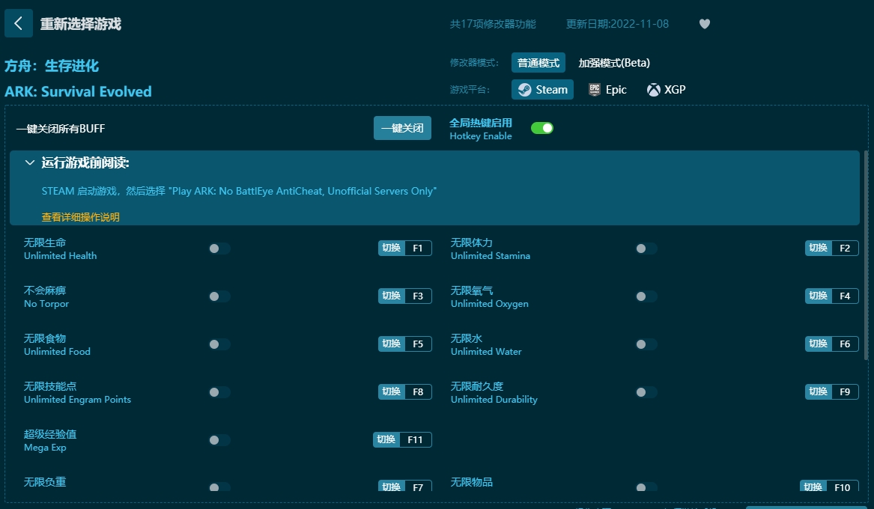Image resolution: width=874 pixels, height=509 pixels.
Task: Click the ARK: Survival Evolved title
Action: [78, 91]
